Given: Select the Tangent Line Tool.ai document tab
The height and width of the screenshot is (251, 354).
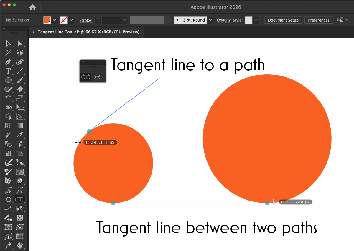Looking at the screenshot, I should 88,32.
